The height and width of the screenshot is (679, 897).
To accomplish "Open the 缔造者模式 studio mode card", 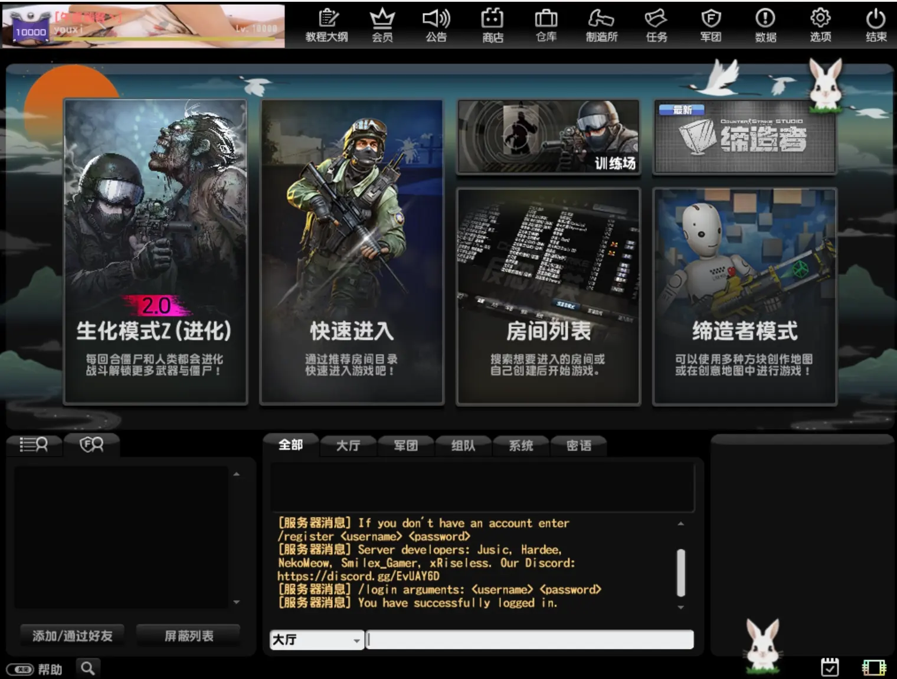I will pyautogui.click(x=745, y=296).
